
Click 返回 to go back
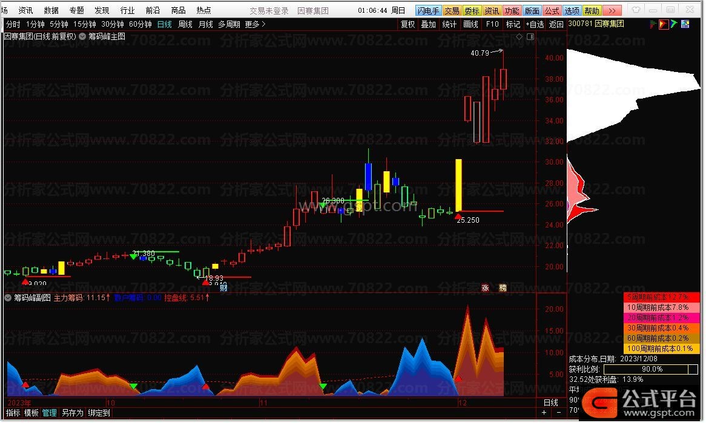[x=556, y=24]
